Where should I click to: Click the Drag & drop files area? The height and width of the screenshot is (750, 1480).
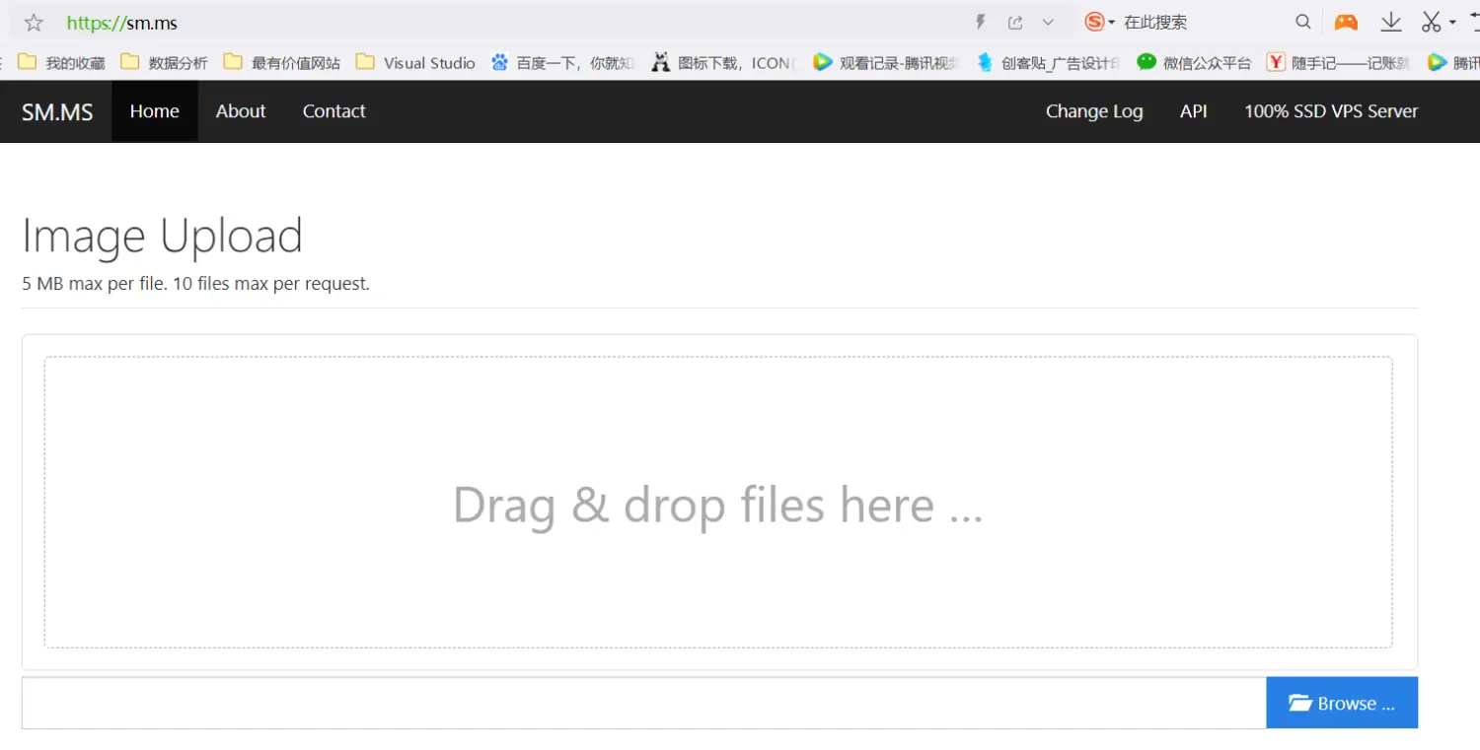coord(718,503)
